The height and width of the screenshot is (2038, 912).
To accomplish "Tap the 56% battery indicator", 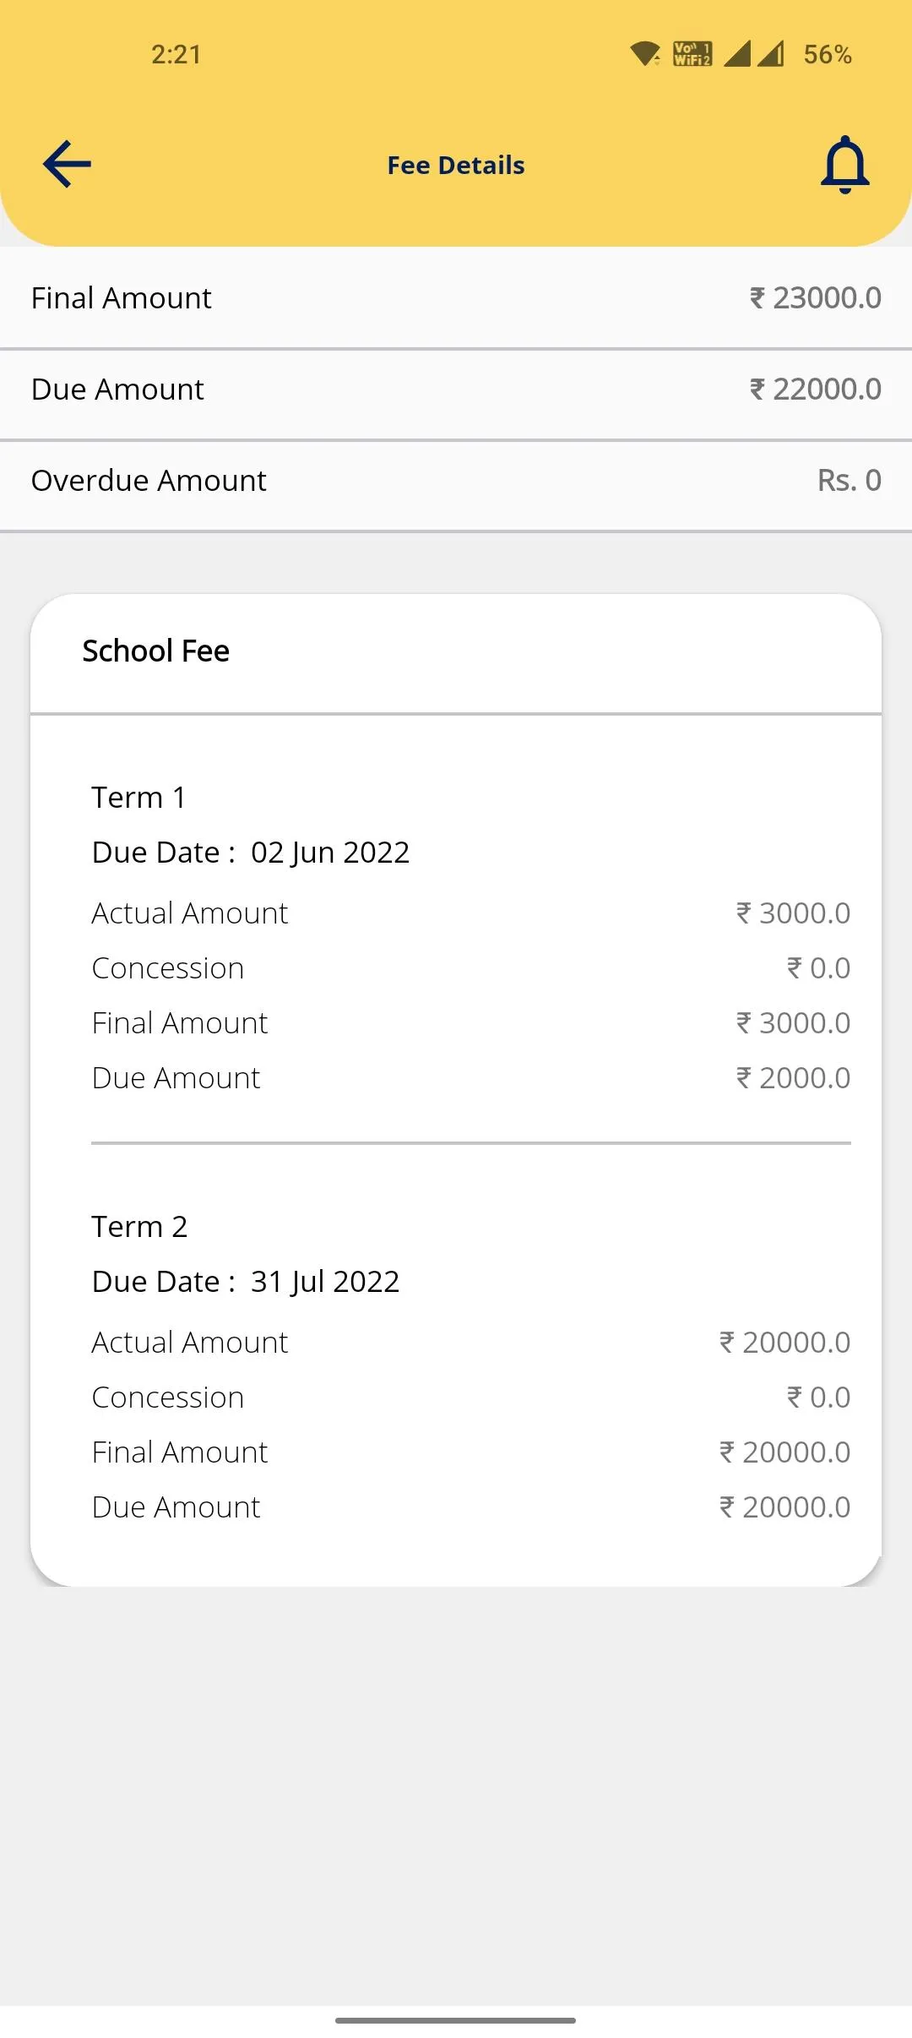I will click(828, 55).
